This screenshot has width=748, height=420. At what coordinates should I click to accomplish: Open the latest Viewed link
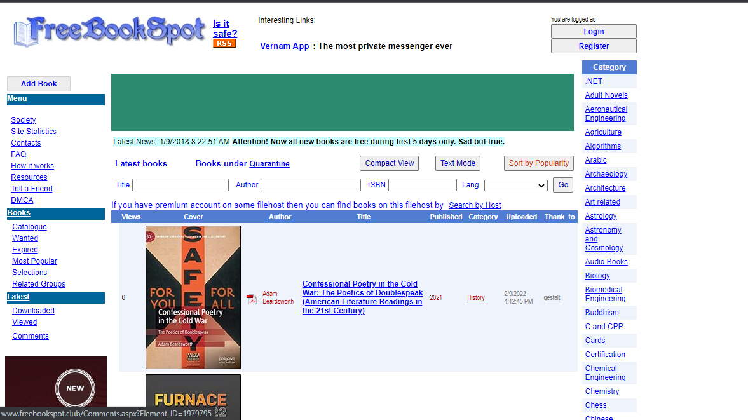click(25, 322)
